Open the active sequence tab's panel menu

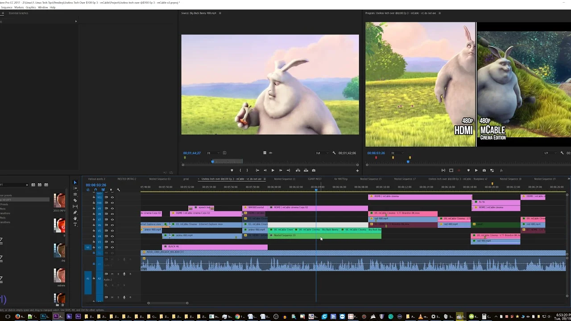click(x=265, y=179)
